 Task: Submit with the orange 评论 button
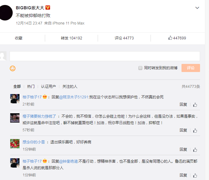191,68
